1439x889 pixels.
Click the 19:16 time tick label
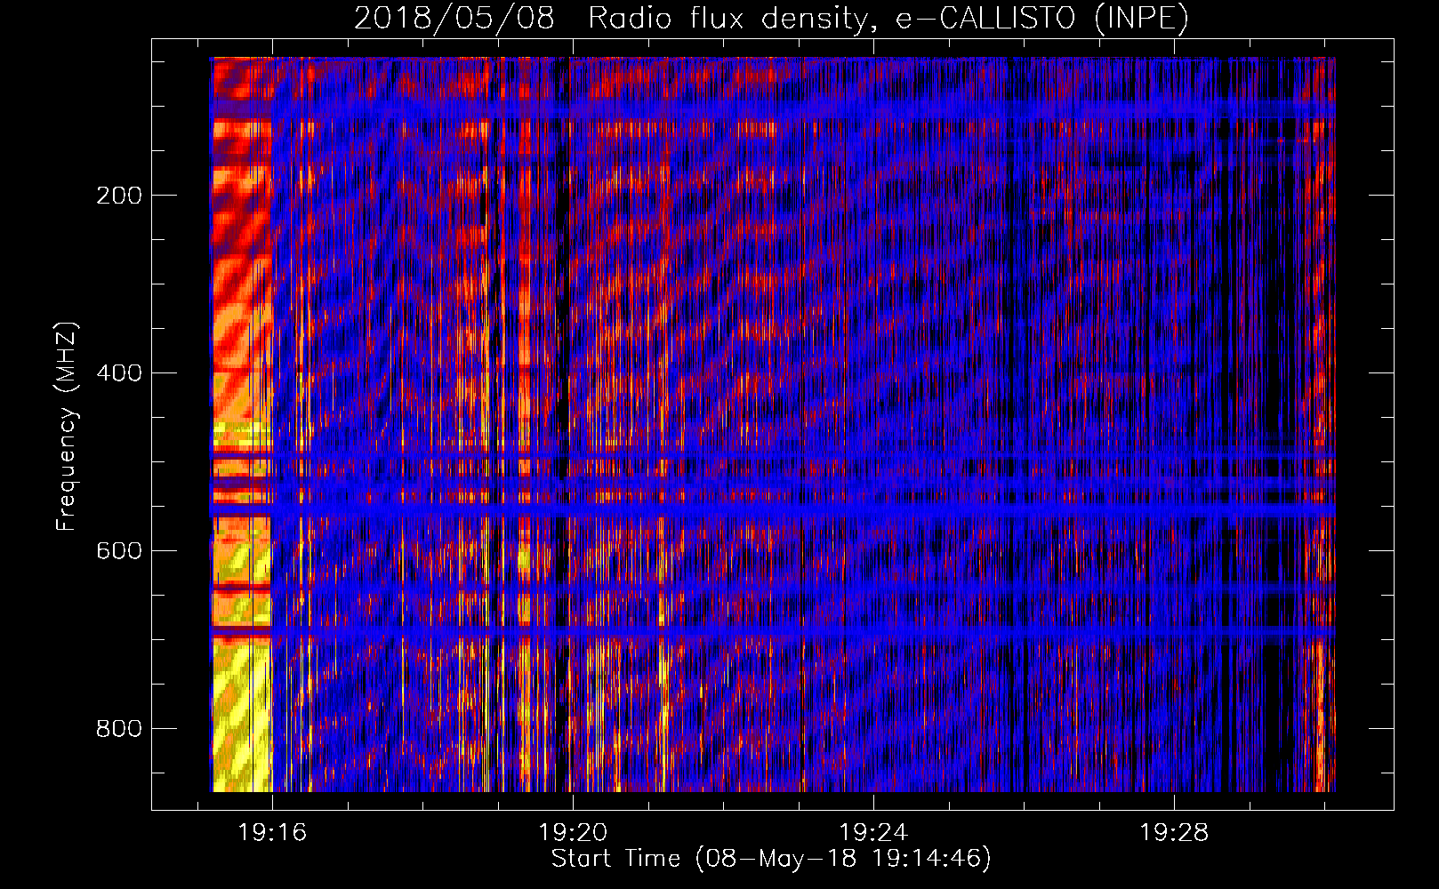pyautogui.click(x=272, y=833)
